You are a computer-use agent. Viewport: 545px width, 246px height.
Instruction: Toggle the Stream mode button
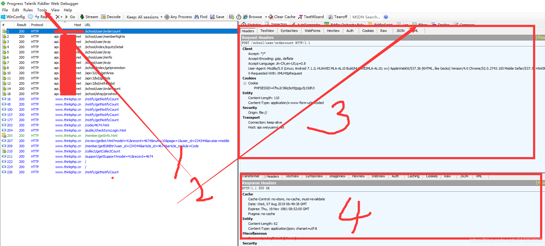[x=89, y=17]
